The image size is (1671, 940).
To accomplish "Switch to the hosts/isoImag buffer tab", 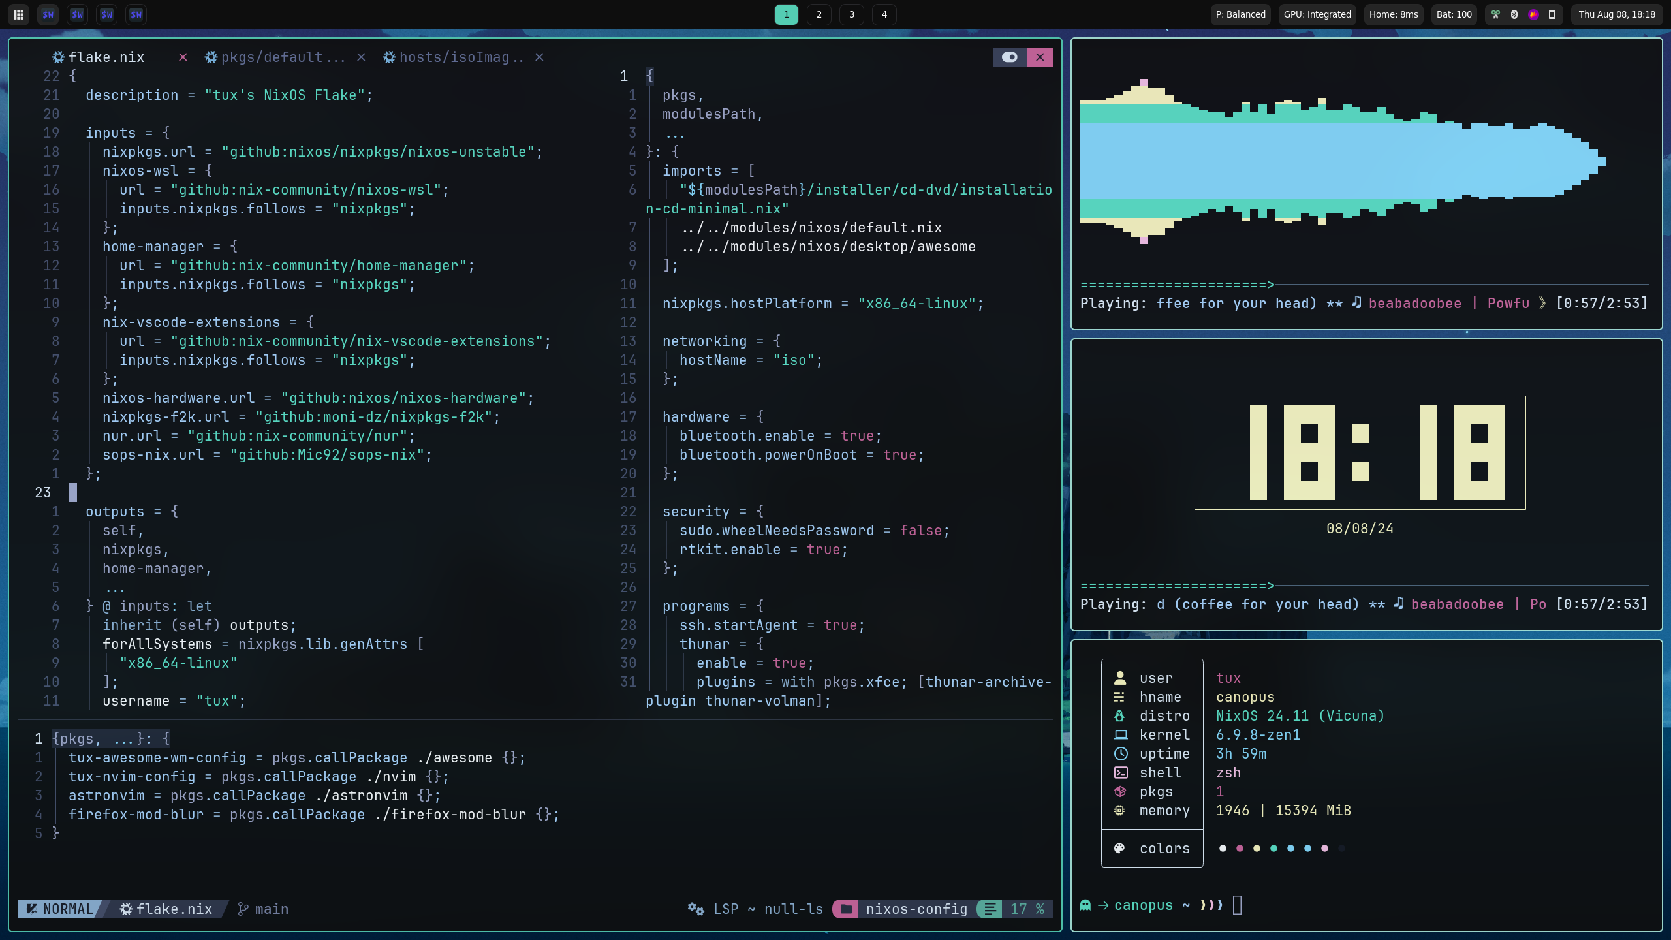I will (x=461, y=57).
